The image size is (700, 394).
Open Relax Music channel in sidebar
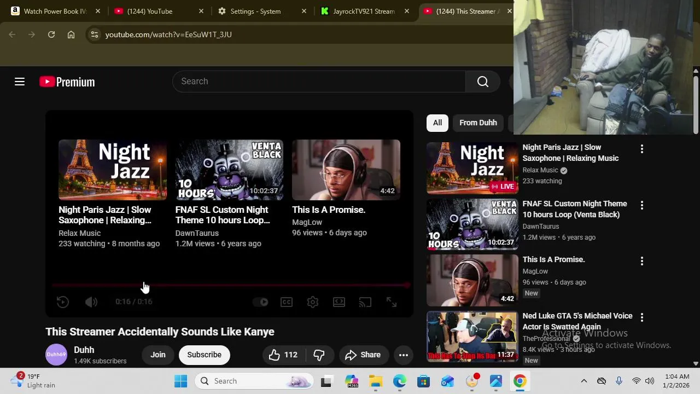coord(540,170)
